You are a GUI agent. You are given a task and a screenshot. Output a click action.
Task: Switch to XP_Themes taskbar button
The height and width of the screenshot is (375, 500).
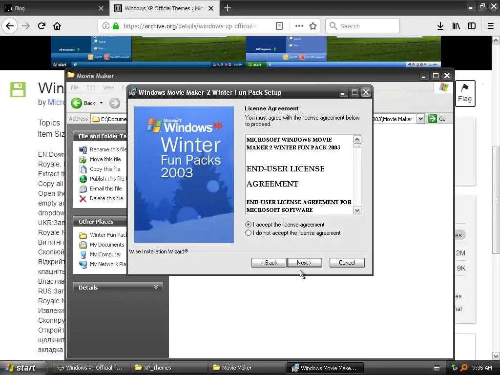coord(168,368)
